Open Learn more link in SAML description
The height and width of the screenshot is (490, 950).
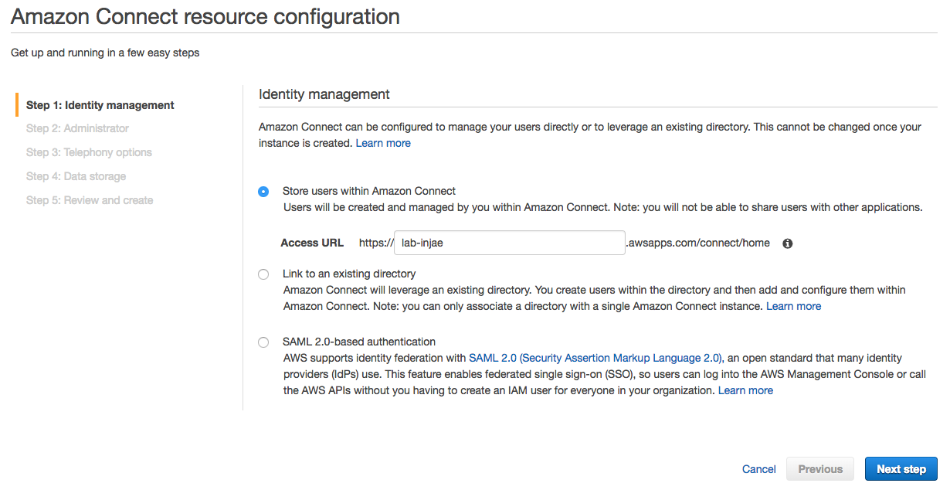745,390
